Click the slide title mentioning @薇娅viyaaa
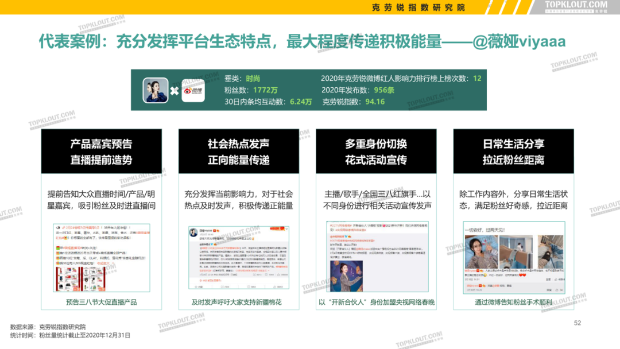Screen dimensions: 620x349 coord(302,41)
